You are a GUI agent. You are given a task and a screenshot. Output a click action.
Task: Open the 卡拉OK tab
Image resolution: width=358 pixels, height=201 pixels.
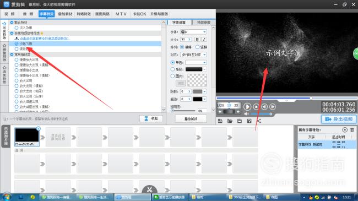coord(139,14)
